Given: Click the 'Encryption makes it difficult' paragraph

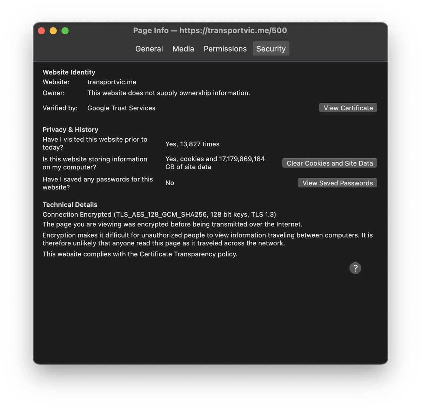Looking at the screenshot, I should 208,239.
